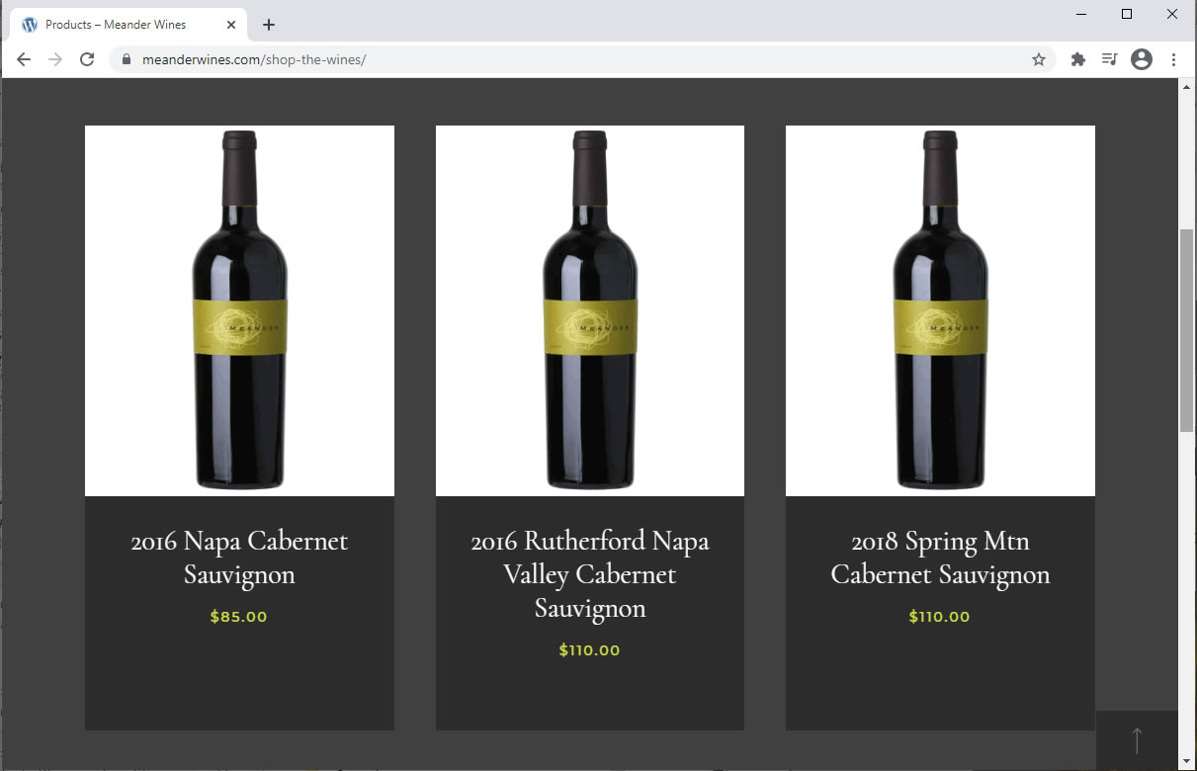Screen dimensions: 1197x771
Task: Click the 2016 Napa Cabernet bottle image
Action: (x=239, y=310)
